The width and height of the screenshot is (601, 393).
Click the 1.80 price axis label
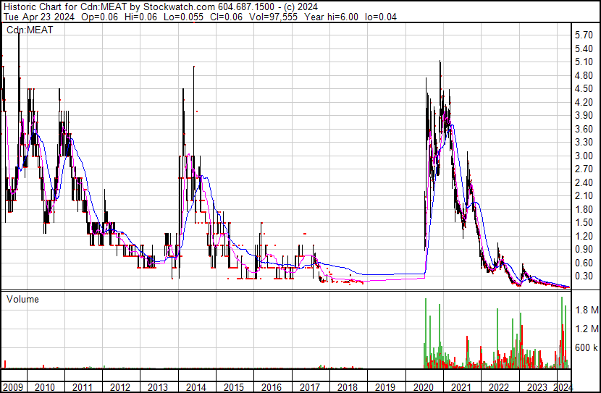[584, 209]
